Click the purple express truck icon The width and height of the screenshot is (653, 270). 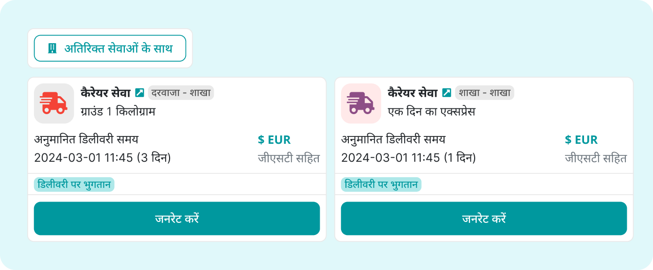(x=361, y=103)
